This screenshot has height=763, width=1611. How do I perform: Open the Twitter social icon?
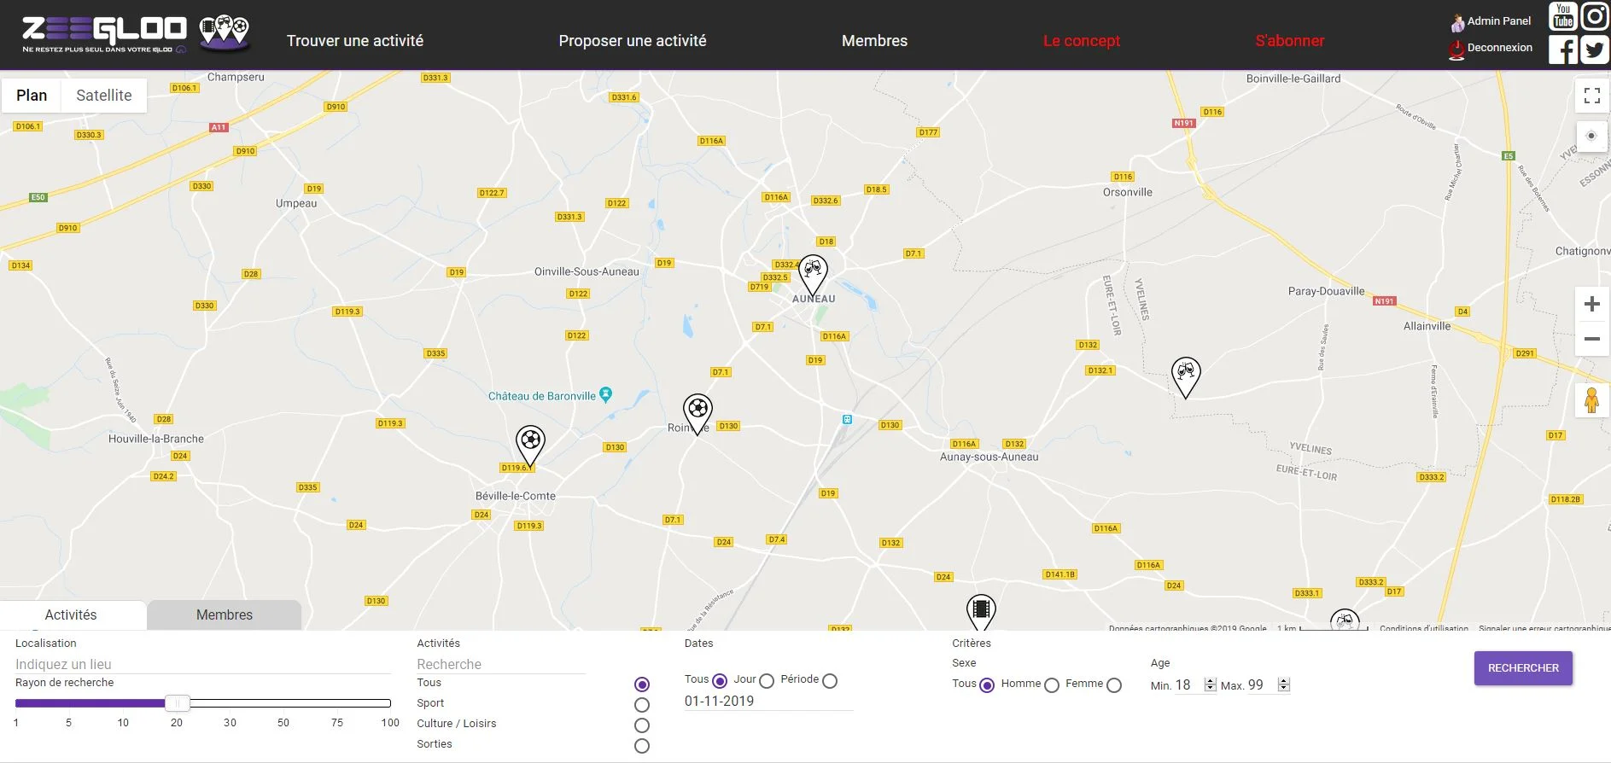pyautogui.click(x=1594, y=50)
